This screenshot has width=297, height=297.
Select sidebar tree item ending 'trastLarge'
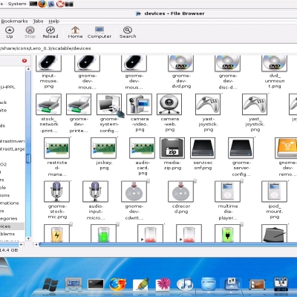(12, 149)
